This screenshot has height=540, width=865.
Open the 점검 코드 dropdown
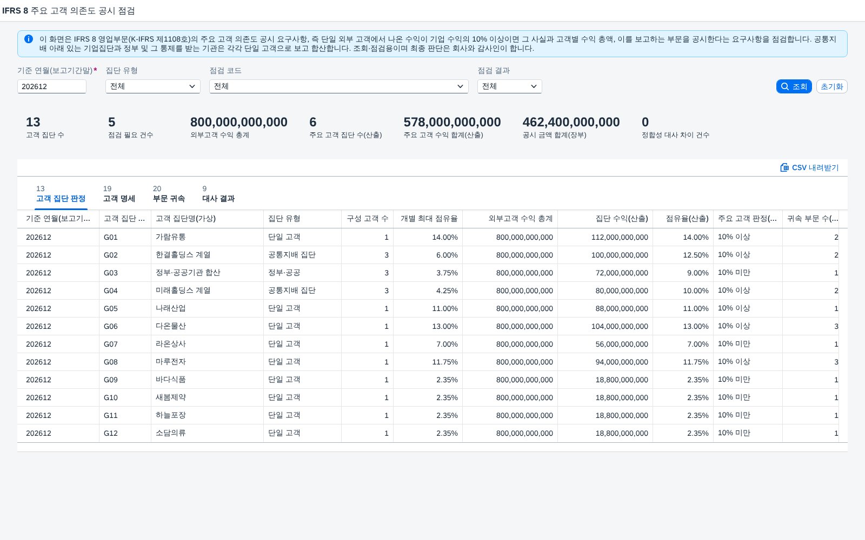339,86
